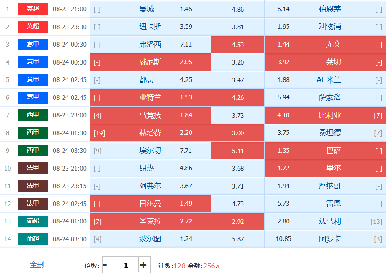This screenshot has width=386, height=273.
Task: Deselect 巴萨 away win odds 1.35
Action: pyautogui.click(x=325, y=151)
